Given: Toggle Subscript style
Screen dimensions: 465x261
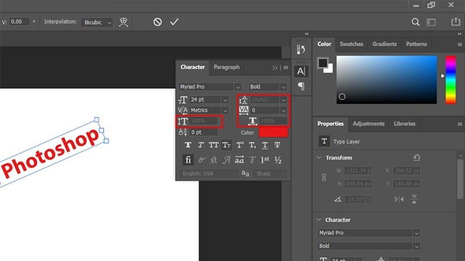Looking at the screenshot, I should tap(252, 145).
